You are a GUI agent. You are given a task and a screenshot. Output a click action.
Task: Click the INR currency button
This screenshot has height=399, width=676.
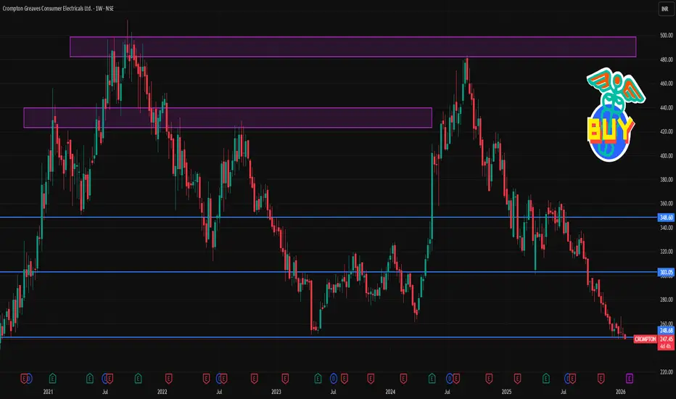coord(665,9)
